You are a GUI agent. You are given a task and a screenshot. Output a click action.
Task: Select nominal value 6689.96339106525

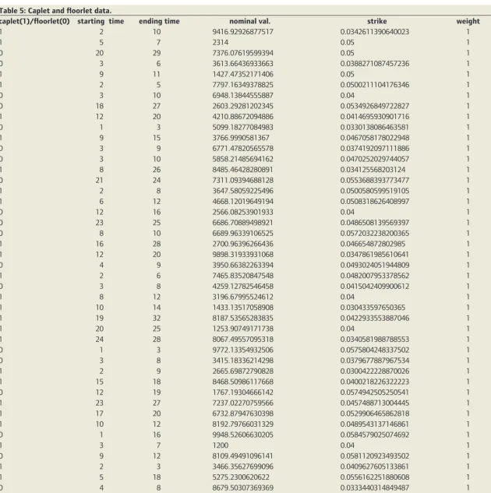pos(243,234)
